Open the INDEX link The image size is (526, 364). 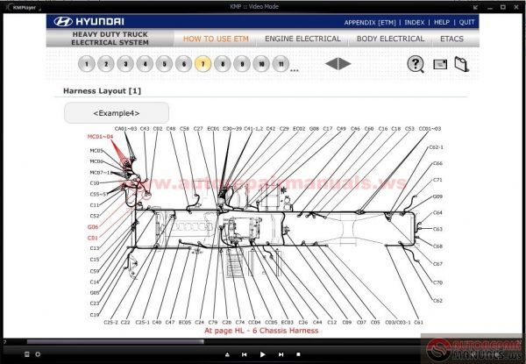(415, 23)
